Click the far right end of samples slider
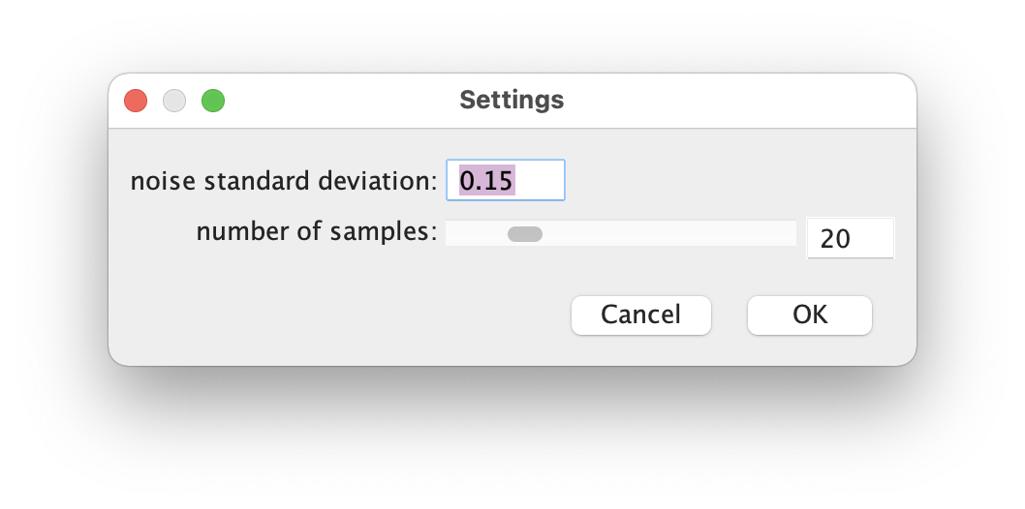 (x=792, y=233)
